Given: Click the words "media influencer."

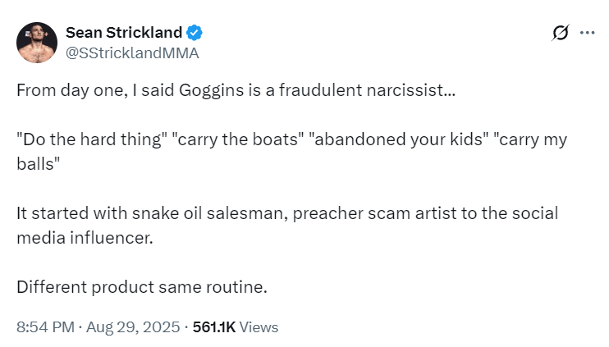Looking at the screenshot, I should (x=85, y=238).
